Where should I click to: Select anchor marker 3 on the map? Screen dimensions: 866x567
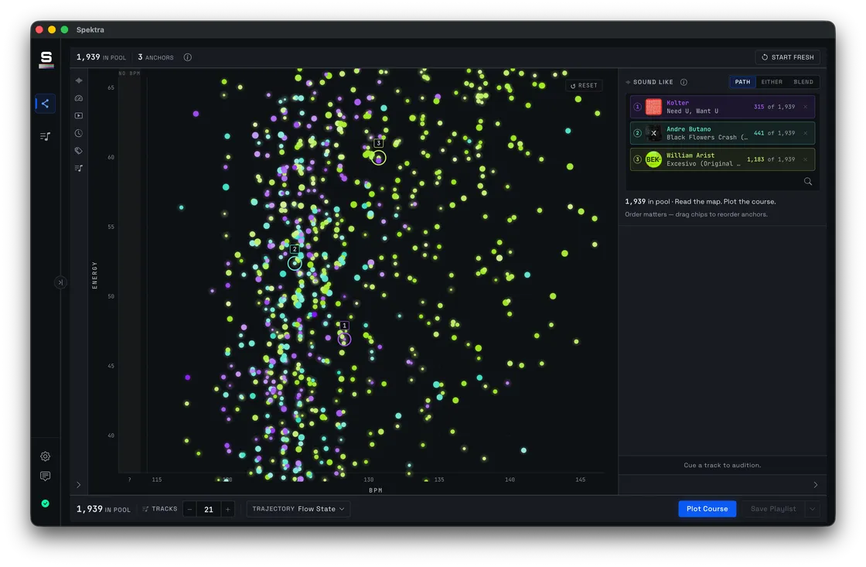pos(378,158)
